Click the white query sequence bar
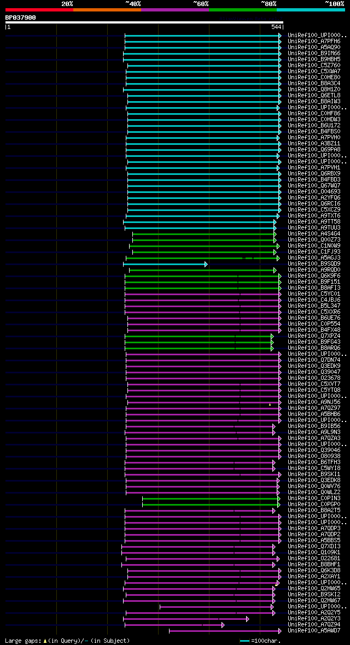 [144, 22]
